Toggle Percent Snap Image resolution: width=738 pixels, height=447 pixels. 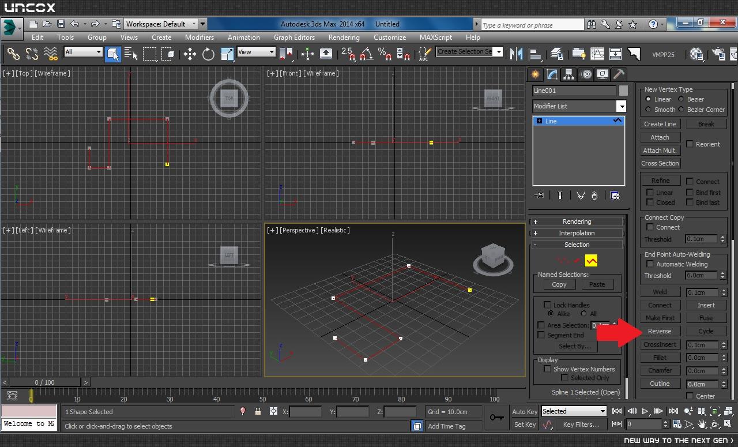(385, 54)
